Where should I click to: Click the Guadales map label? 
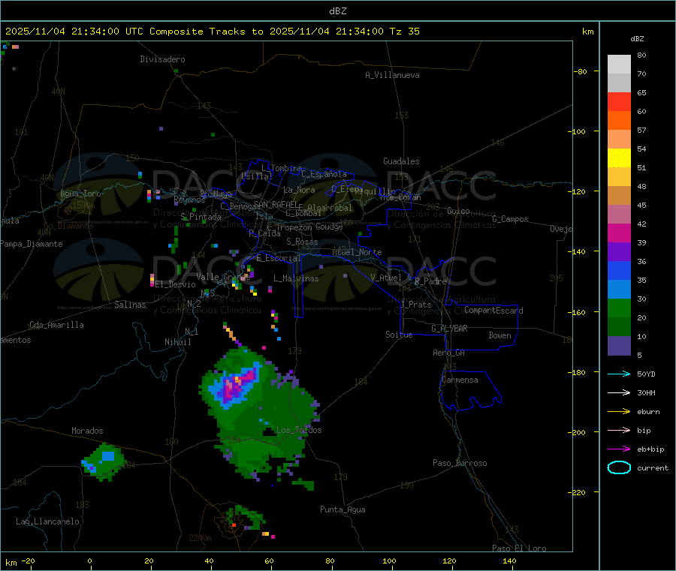pos(401,161)
